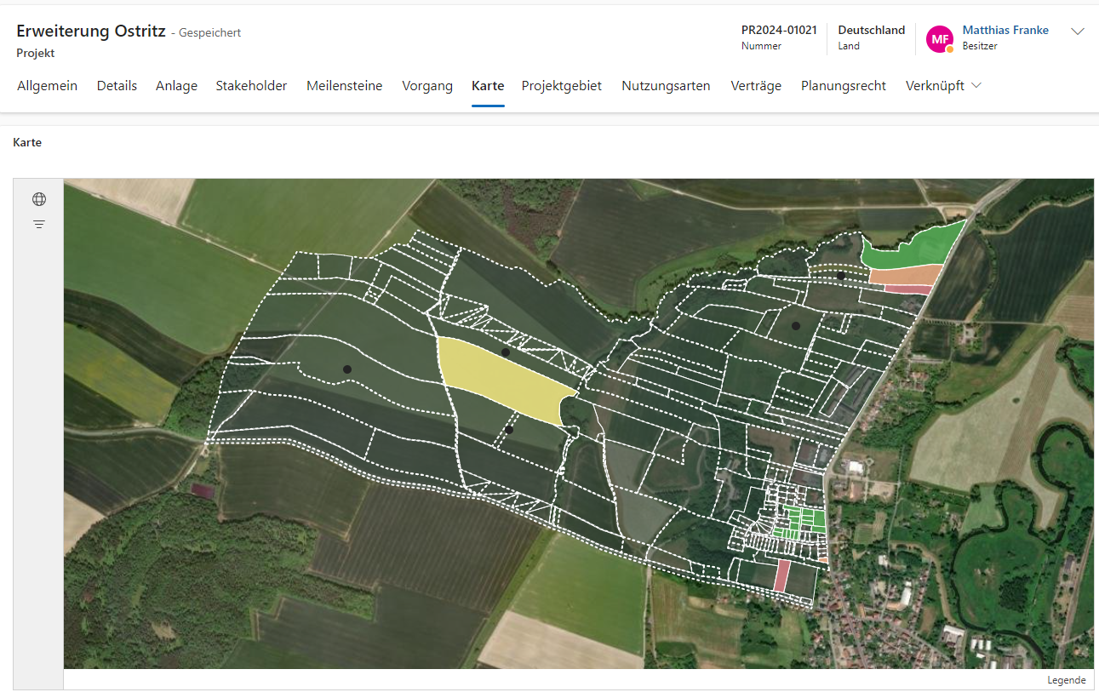Screen dimensions: 1099x698
Task: Switch to the Planungsrecht tab
Action: [843, 86]
